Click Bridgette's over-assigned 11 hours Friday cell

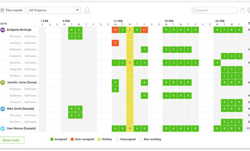click(144, 30)
